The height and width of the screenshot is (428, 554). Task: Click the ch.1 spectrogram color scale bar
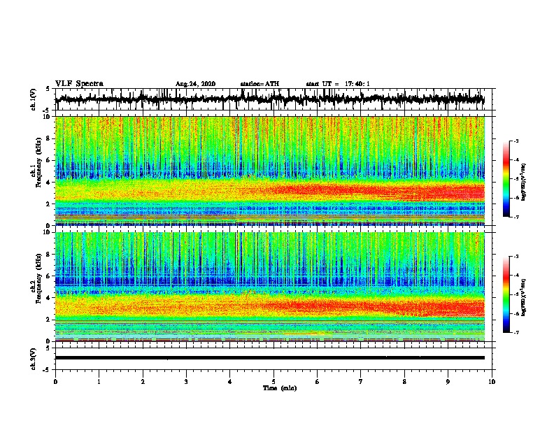[x=506, y=179]
